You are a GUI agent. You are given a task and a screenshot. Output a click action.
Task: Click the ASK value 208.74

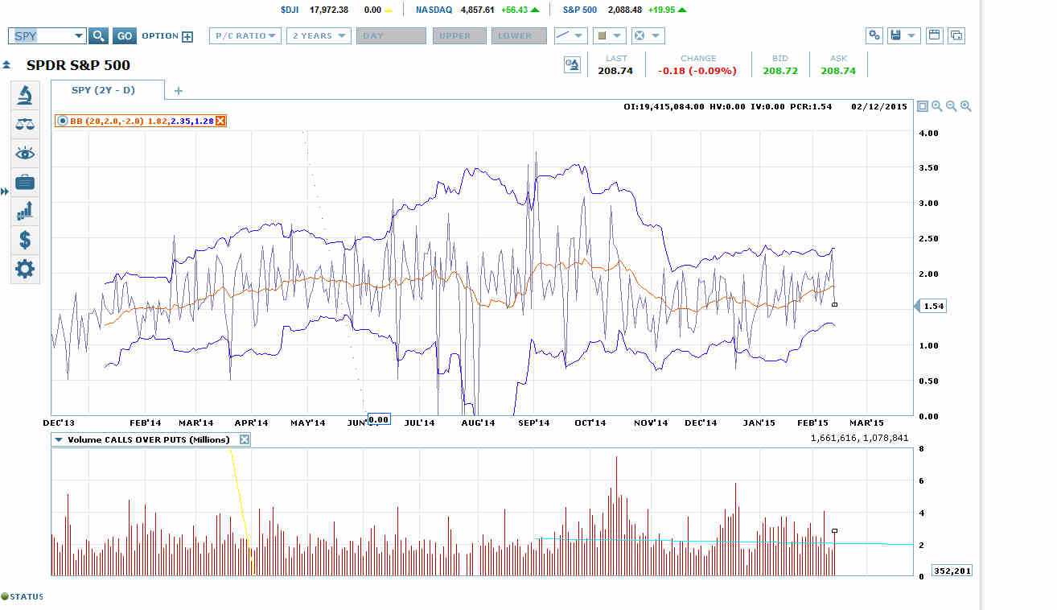pyautogui.click(x=838, y=71)
